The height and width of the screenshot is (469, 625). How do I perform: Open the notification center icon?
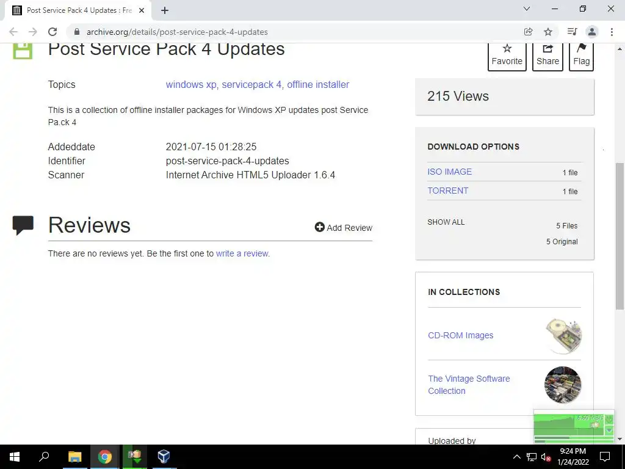click(x=605, y=457)
